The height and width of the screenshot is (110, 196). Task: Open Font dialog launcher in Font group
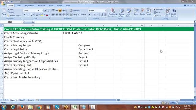coord(49,18)
